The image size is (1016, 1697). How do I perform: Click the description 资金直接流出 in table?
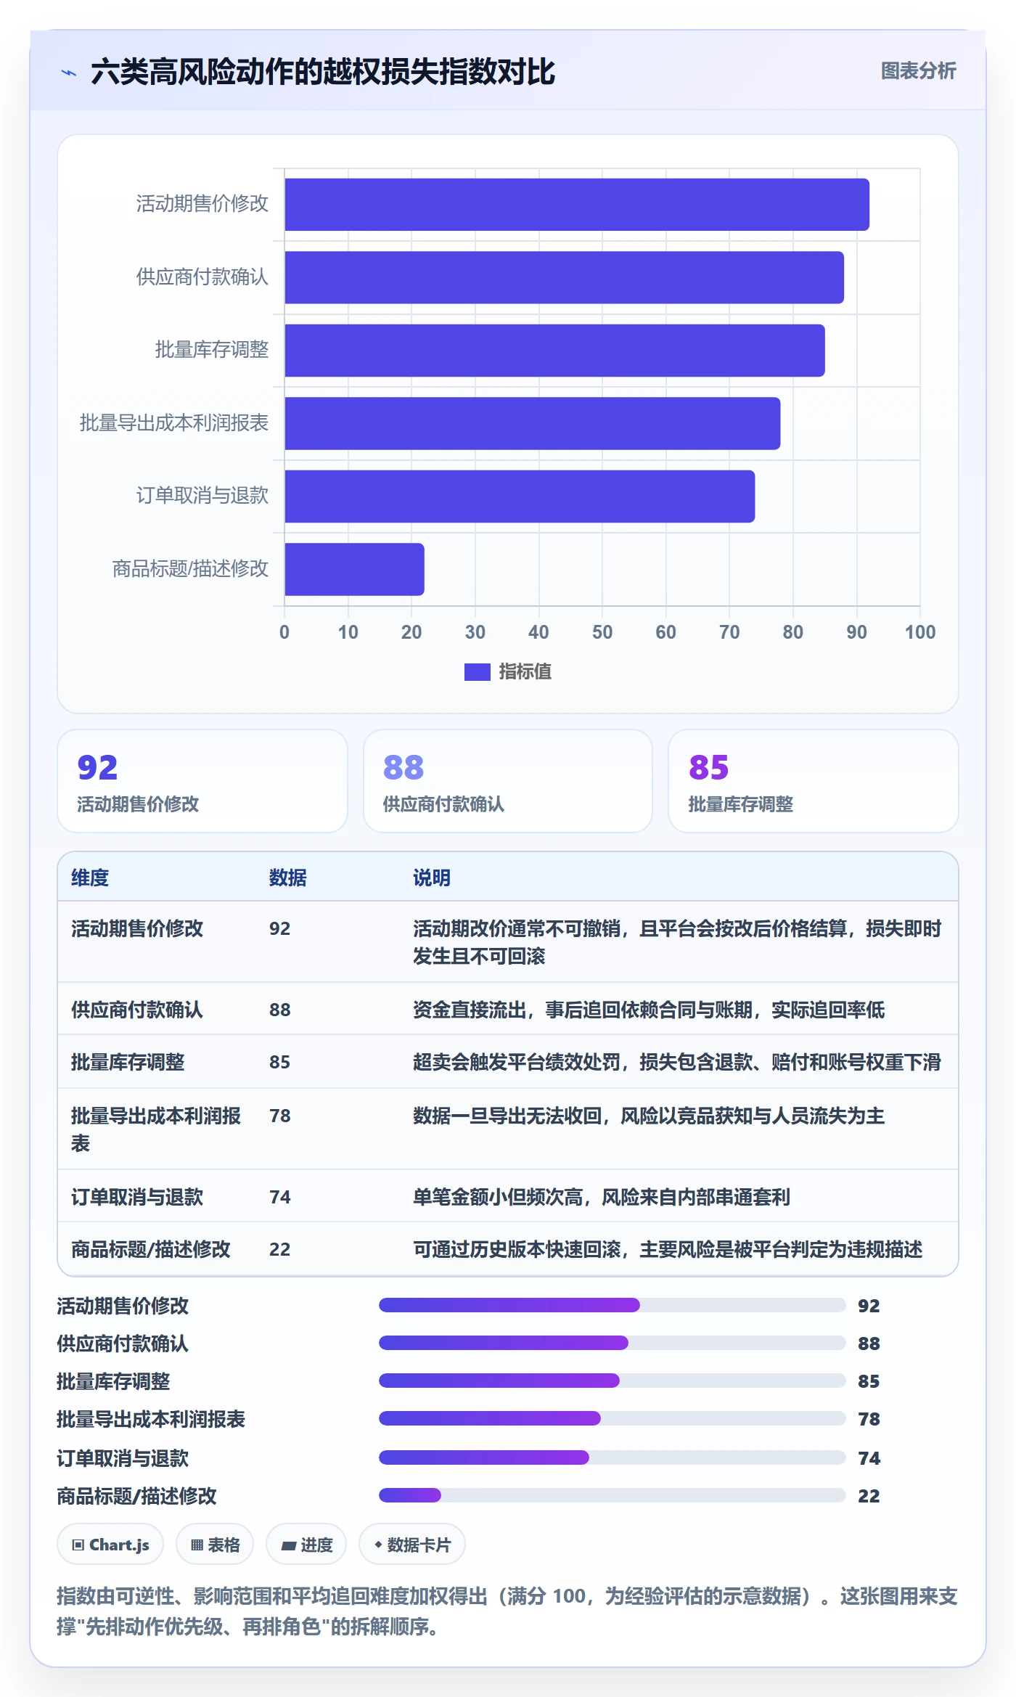(649, 1010)
